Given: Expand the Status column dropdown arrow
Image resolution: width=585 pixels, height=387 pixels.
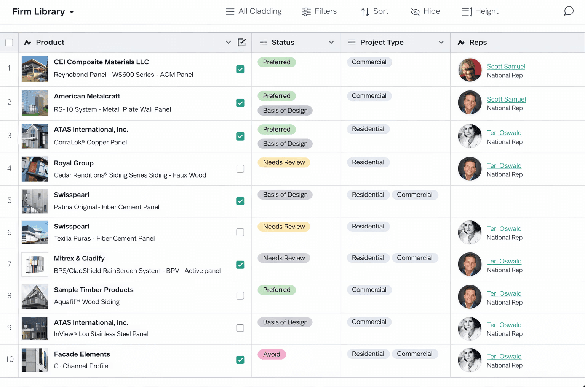Looking at the screenshot, I should (x=331, y=42).
